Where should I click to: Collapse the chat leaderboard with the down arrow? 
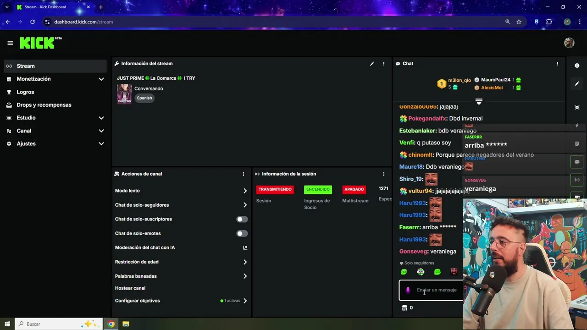pyautogui.click(x=479, y=101)
